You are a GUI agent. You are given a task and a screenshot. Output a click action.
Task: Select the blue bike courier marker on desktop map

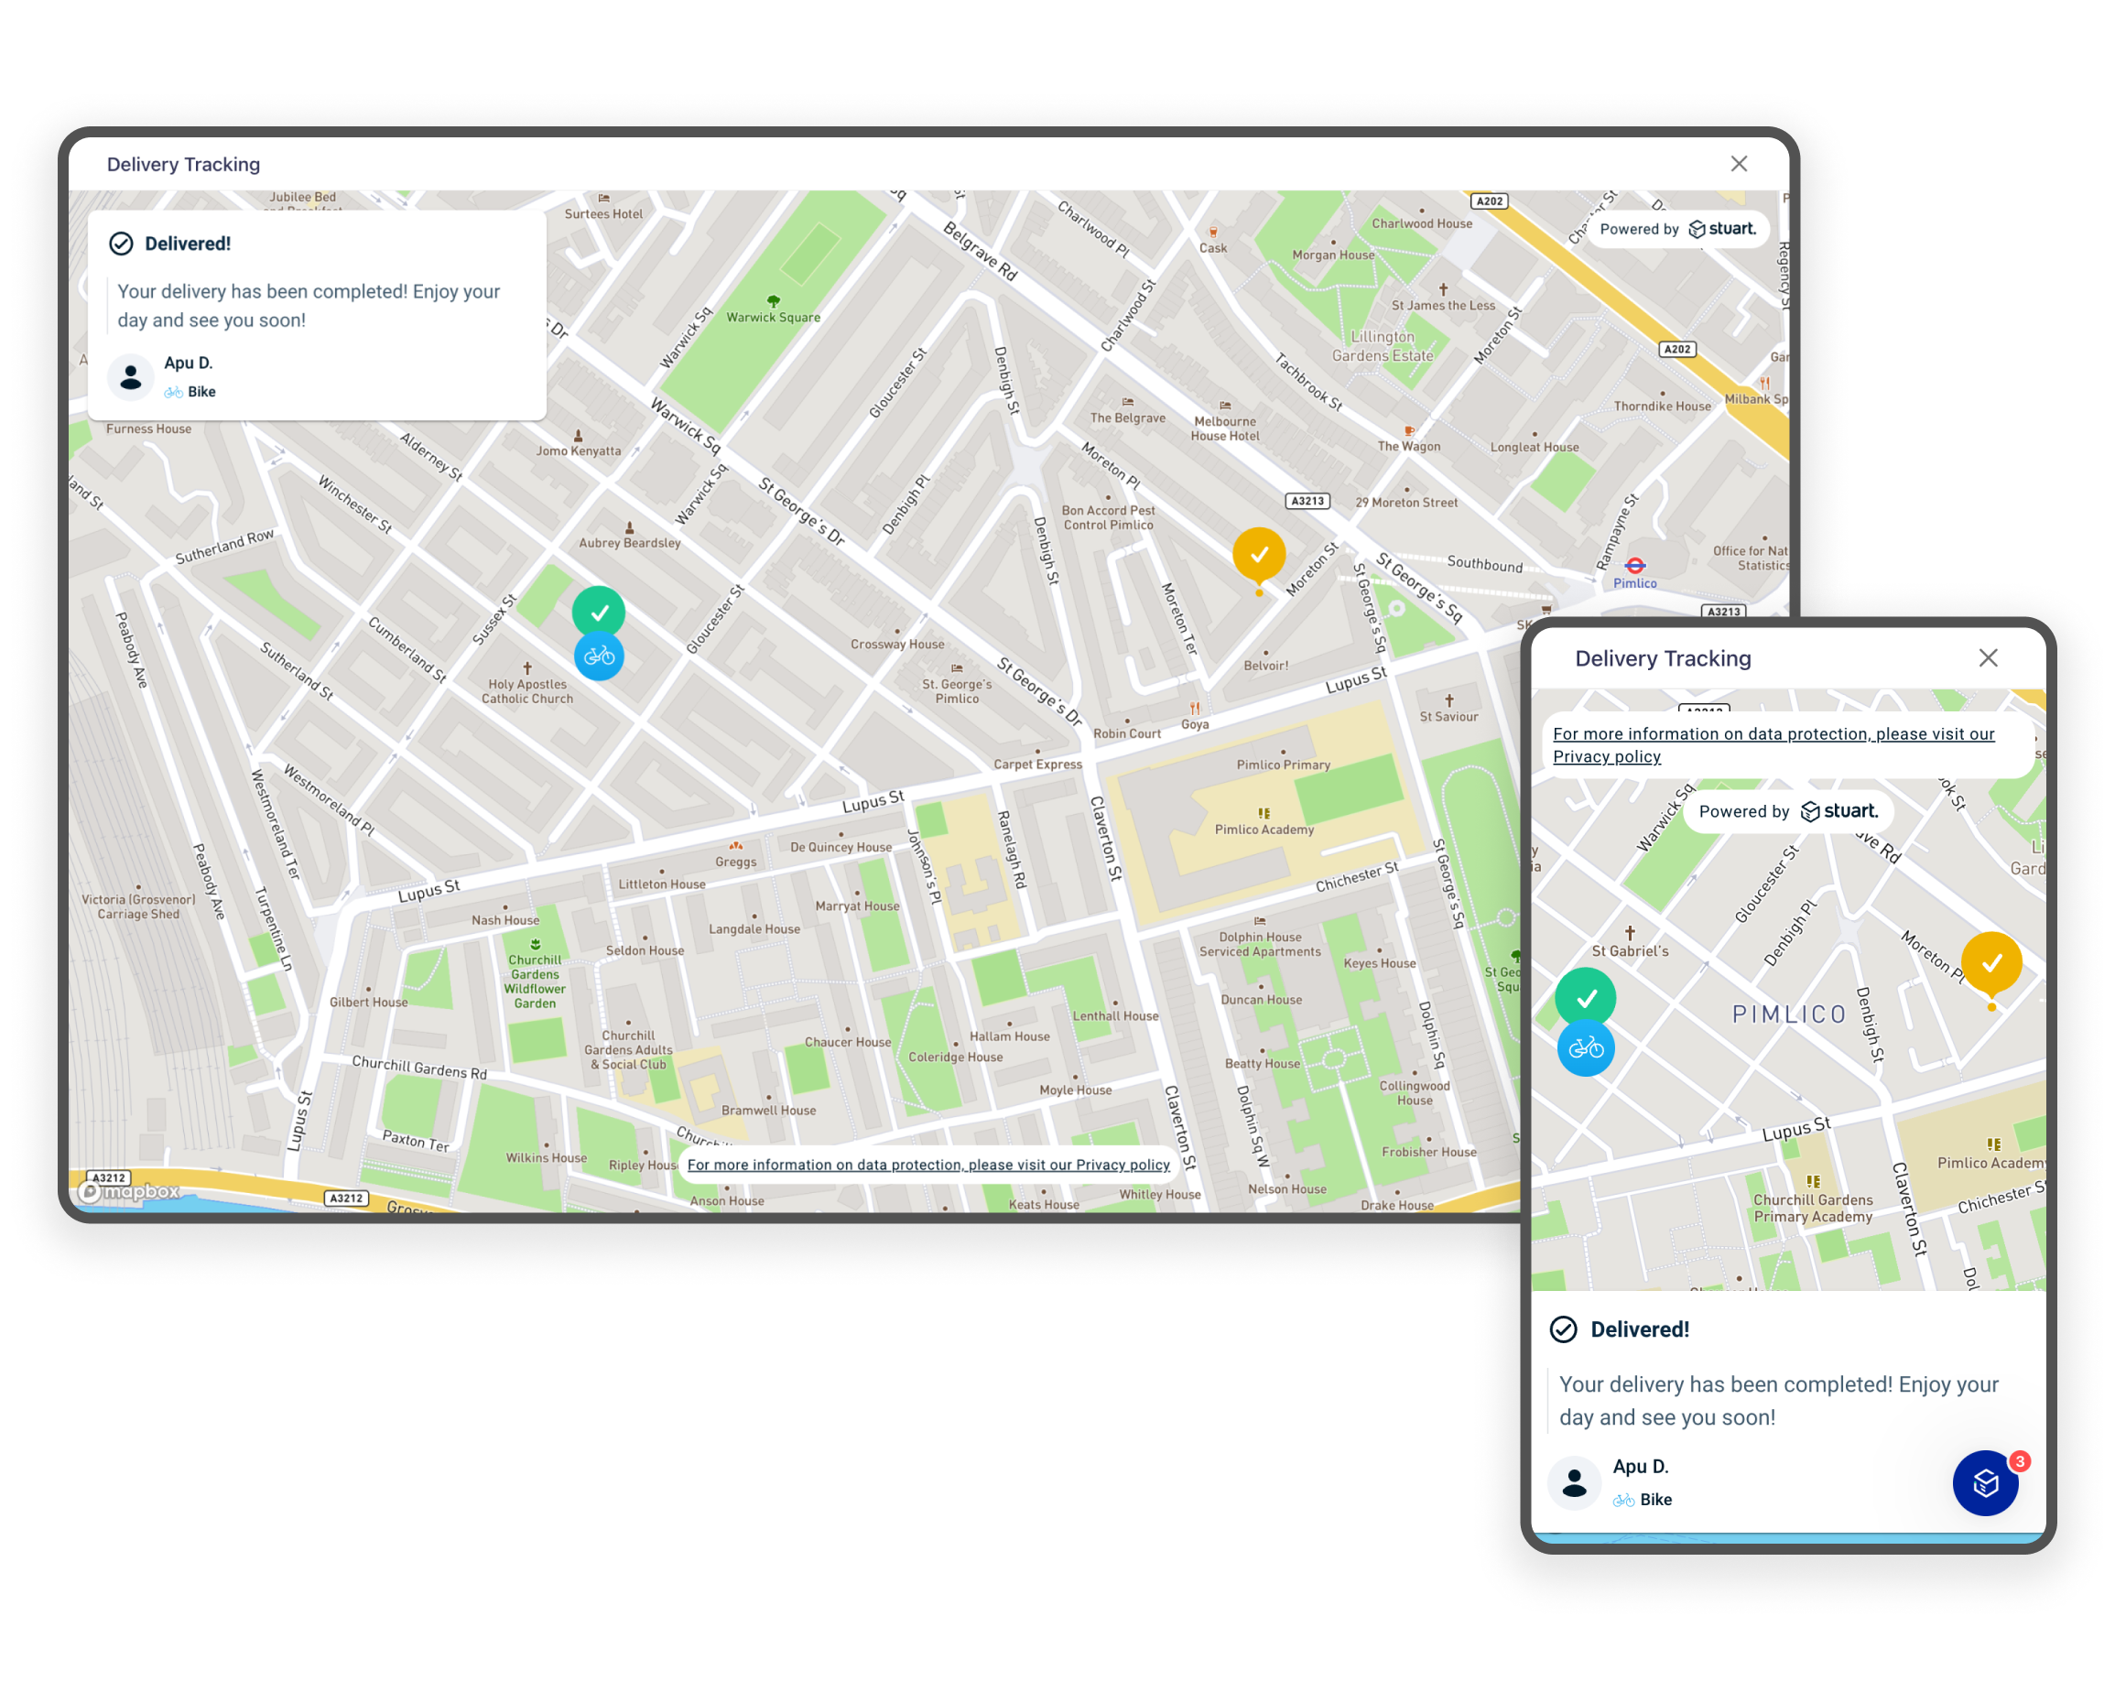[x=600, y=656]
